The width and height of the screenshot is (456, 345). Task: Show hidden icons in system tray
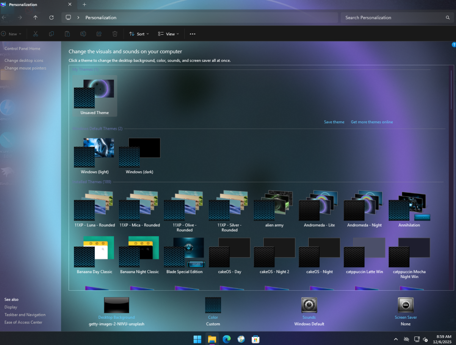396,339
